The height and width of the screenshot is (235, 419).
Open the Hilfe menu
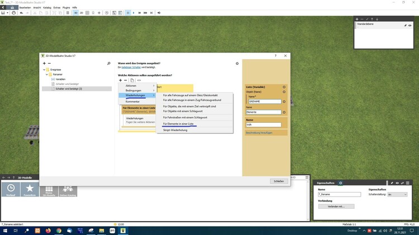tap(74, 7)
